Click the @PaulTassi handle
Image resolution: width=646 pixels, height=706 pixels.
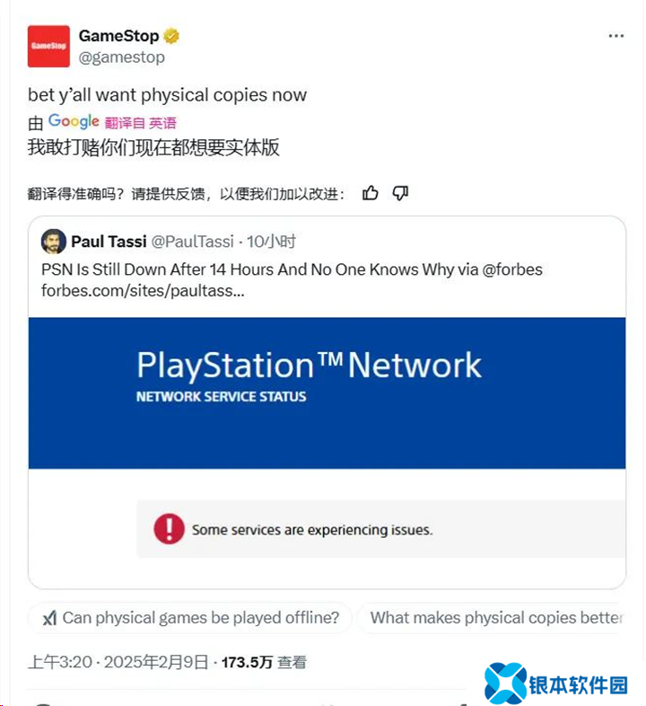(192, 242)
